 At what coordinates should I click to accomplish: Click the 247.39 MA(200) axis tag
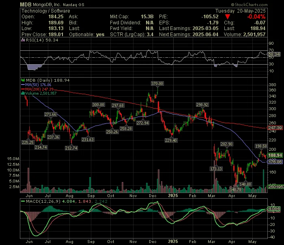(275, 128)
